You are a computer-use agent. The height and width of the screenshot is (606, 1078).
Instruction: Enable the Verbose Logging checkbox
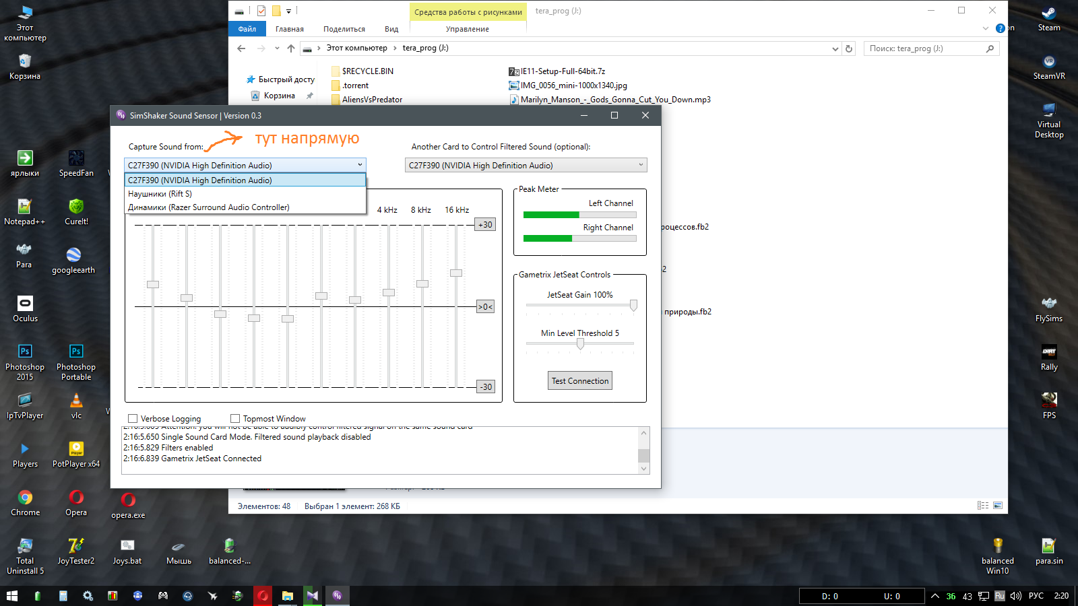coord(133,418)
